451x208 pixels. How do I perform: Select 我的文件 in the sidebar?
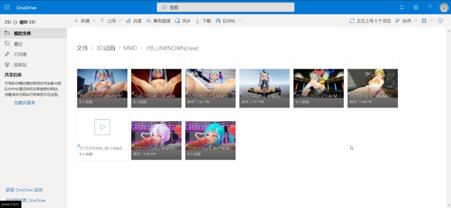pyautogui.click(x=34, y=33)
